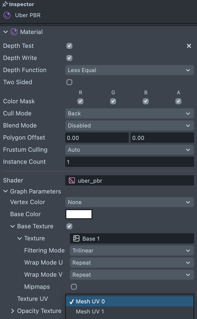Collapse the Graph Parameters section
197x319 pixels.
pos(6,192)
